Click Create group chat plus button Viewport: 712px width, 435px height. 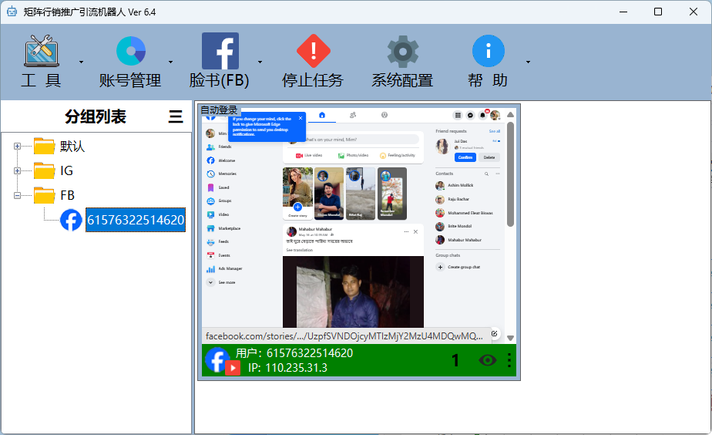click(440, 268)
